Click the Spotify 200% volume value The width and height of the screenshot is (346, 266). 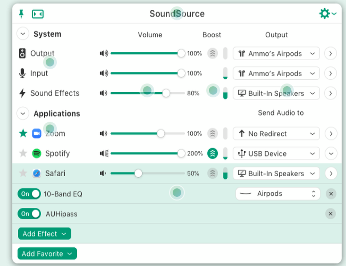pos(195,153)
